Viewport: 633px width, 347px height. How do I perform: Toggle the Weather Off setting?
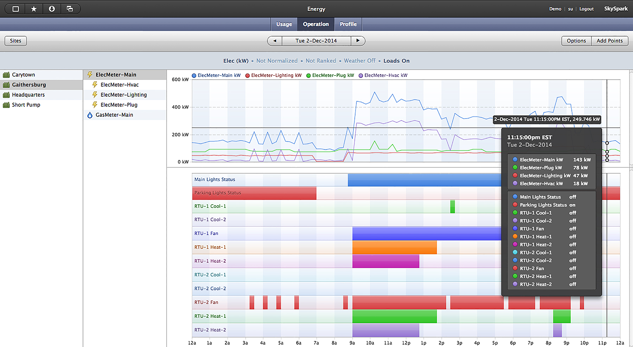point(359,61)
